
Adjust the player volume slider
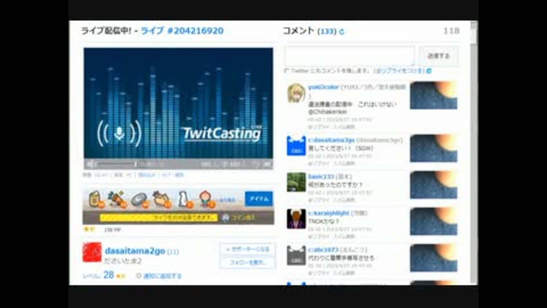pos(117,164)
